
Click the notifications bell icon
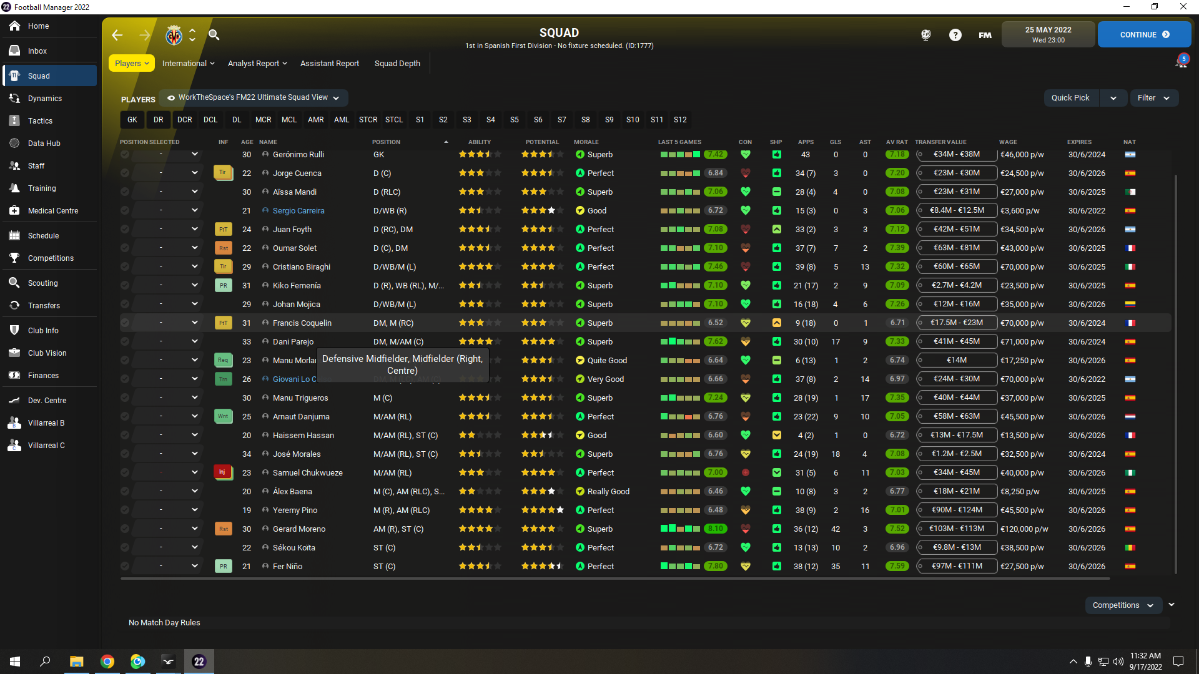[1180, 62]
